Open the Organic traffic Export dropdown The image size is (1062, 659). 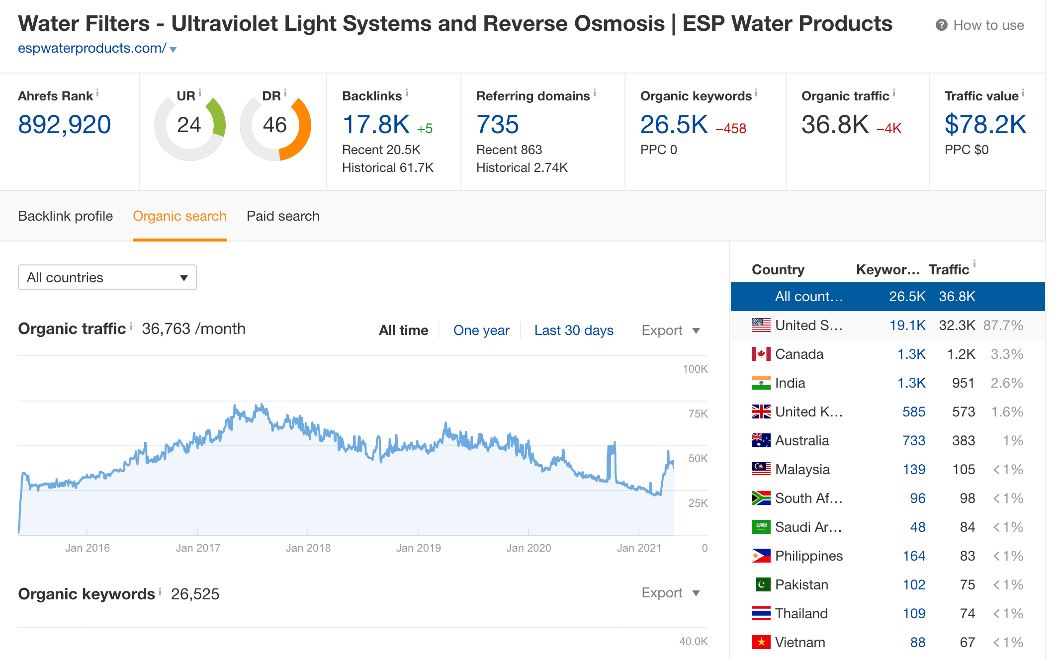pos(671,330)
